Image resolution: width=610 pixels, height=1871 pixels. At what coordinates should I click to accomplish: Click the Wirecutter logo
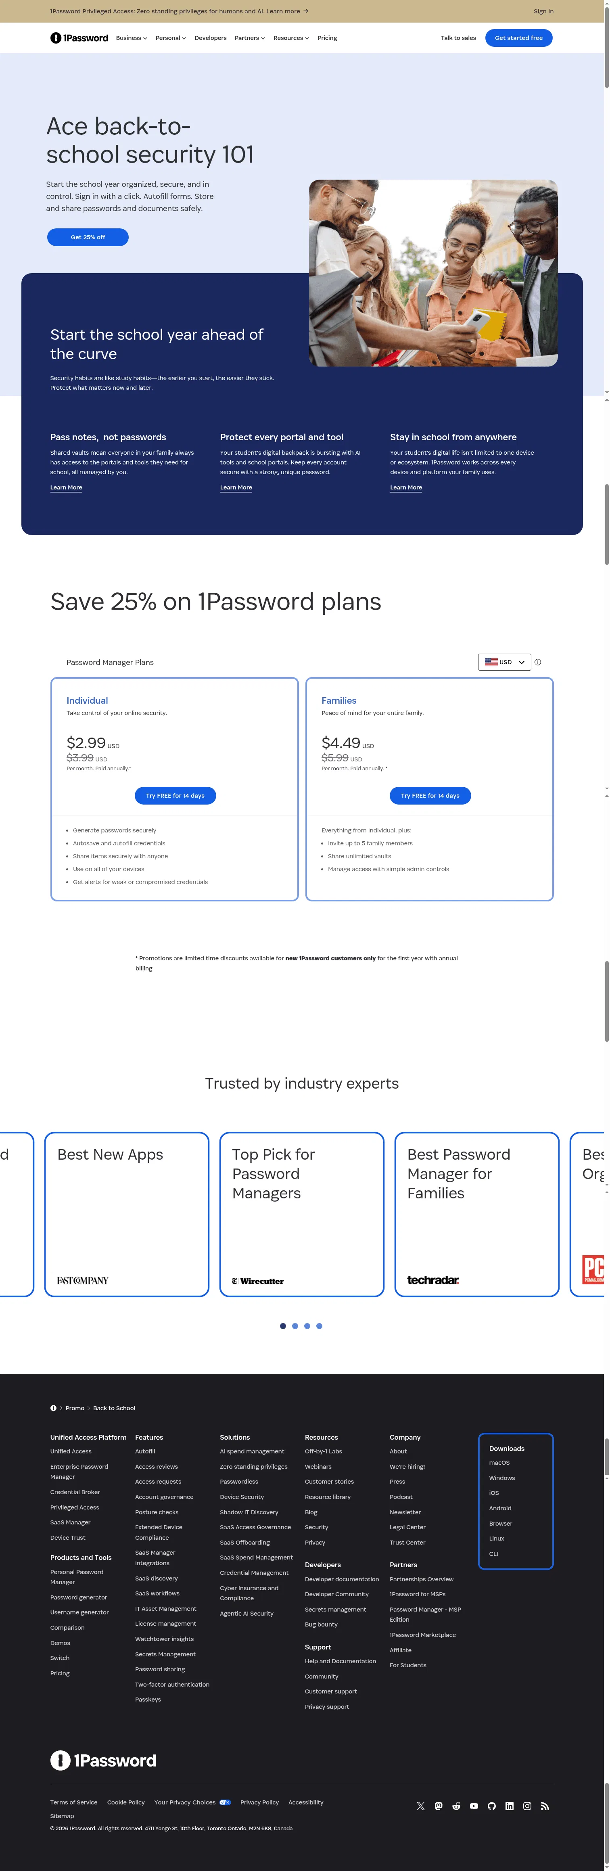tap(258, 1281)
